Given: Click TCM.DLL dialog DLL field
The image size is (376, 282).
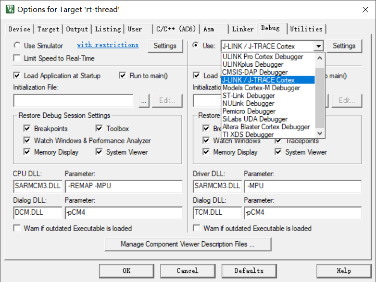Looking at the screenshot, I should (x=217, y=212).
